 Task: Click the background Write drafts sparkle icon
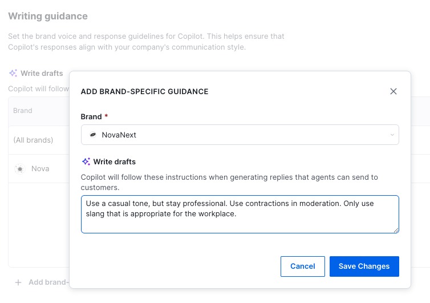[x=13, y=74]
